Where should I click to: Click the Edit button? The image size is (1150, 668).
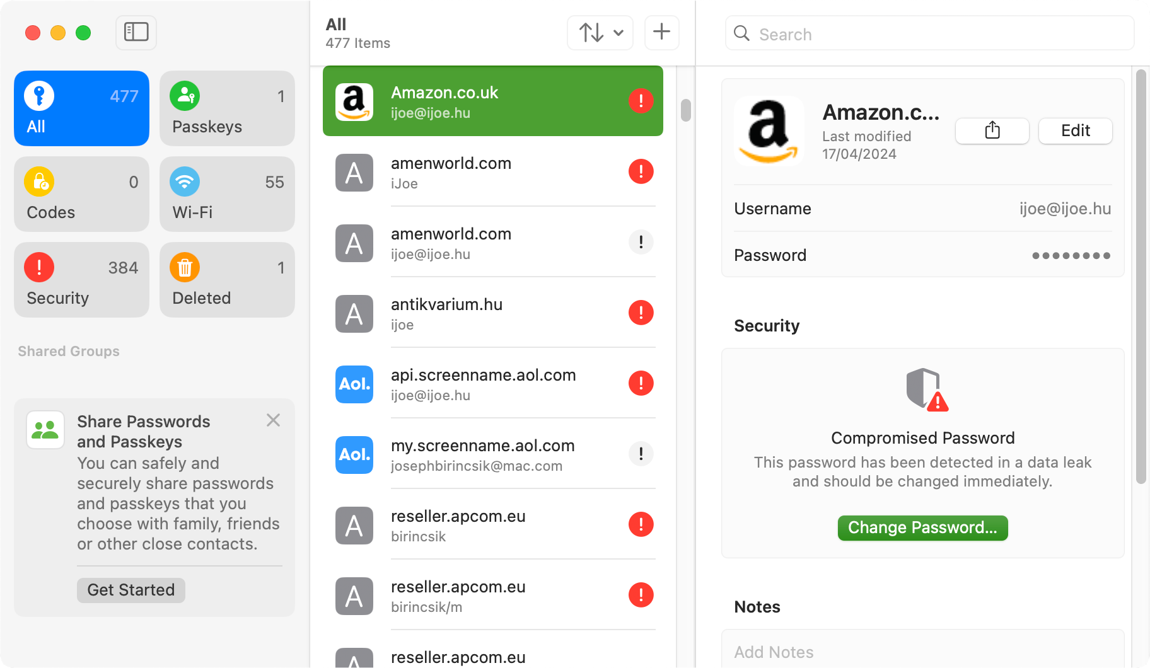[1075, 130]
